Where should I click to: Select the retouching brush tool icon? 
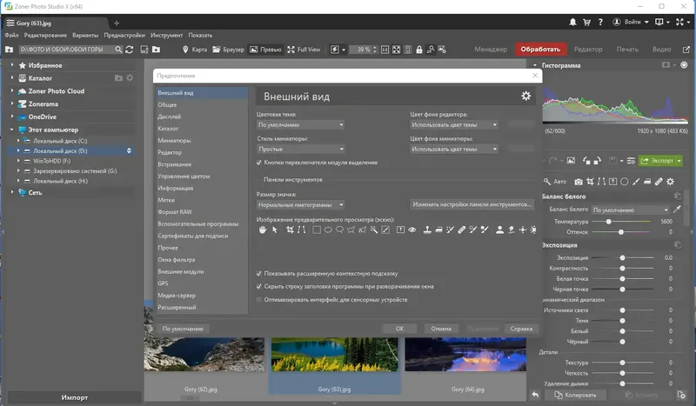(x=659, y=182)
